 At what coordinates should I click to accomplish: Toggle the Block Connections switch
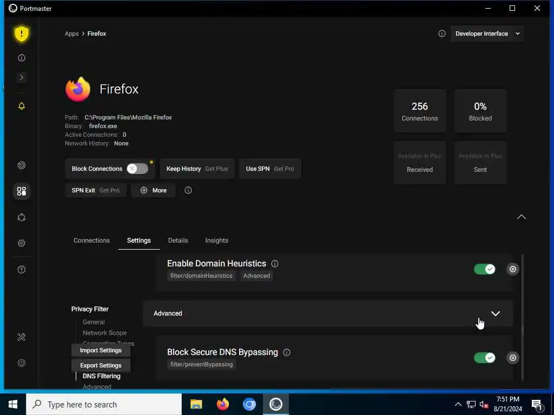point(137,169)
